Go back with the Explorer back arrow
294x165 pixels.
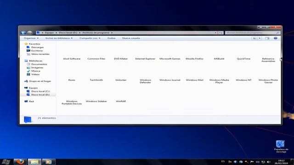click(23, 33)
